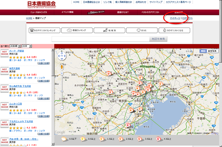
Task: Select the speech bubble 口コミ button
Action: tap(142, 30)
